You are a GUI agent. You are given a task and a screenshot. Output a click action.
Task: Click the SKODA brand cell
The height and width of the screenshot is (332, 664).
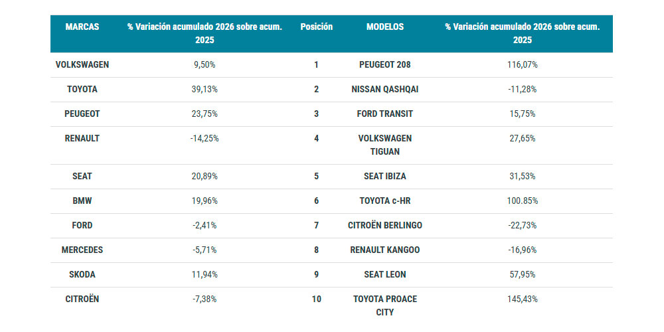[82, 275]
